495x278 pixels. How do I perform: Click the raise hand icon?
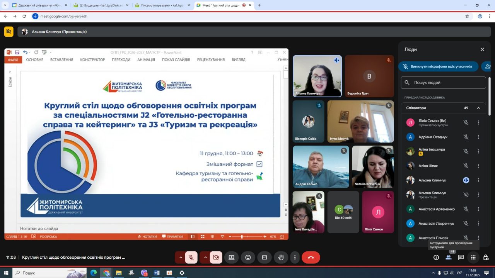point(281,258)
